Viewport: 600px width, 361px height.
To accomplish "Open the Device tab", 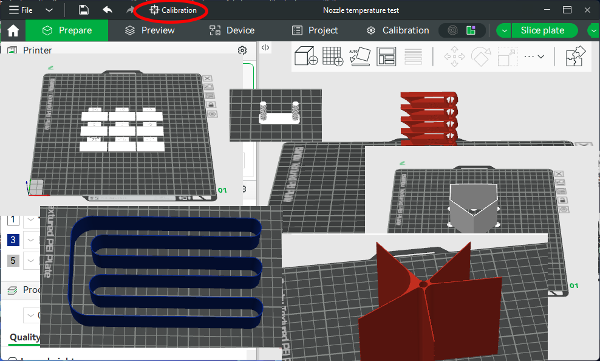I will (x=232, y=30).
